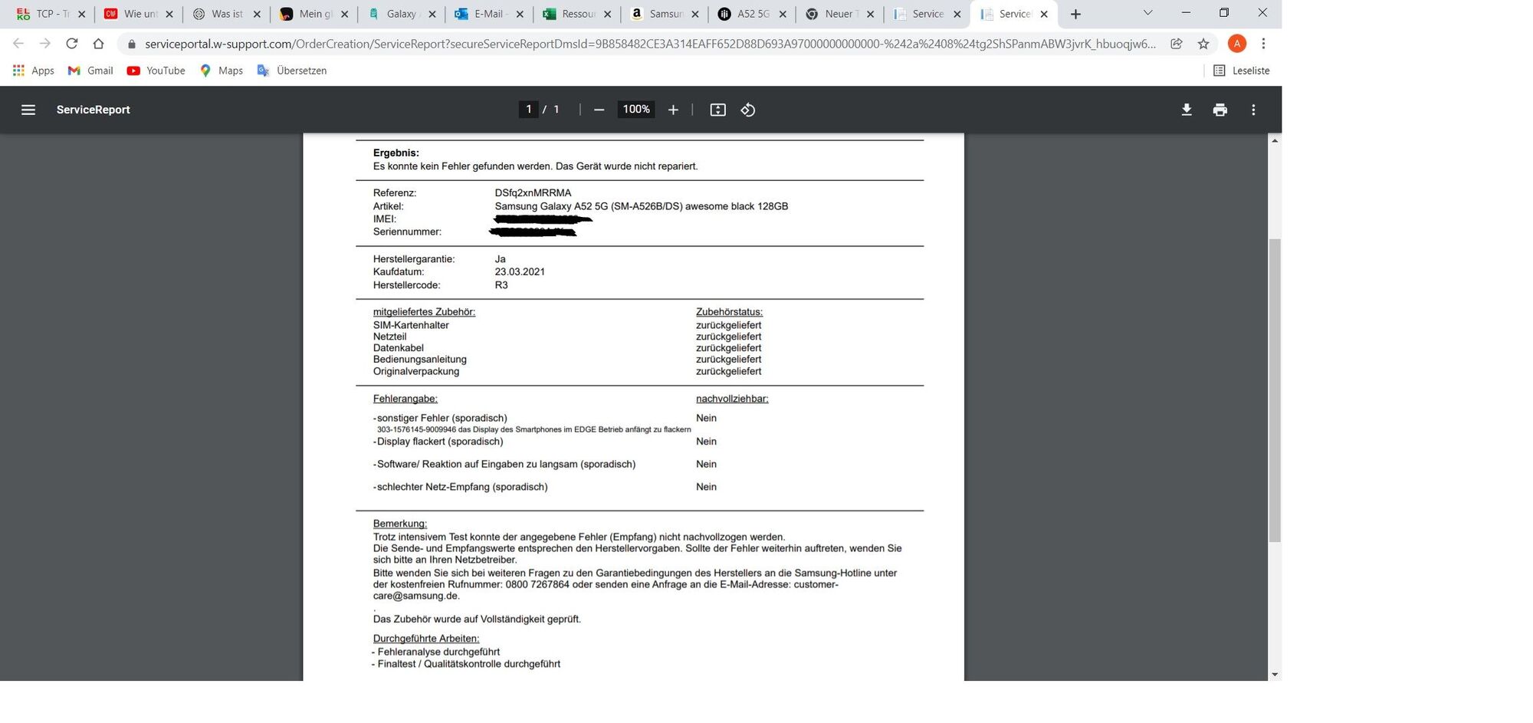Close the A52 5G tab
The image size is (1533, 723).
783,14
